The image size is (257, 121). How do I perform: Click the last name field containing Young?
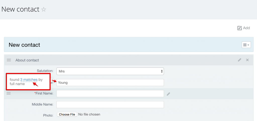[x=110, y=83]
